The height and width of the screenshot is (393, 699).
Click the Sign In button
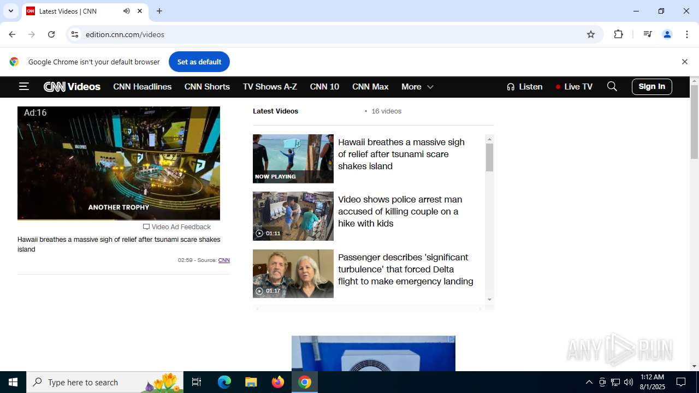pos(652,86)
